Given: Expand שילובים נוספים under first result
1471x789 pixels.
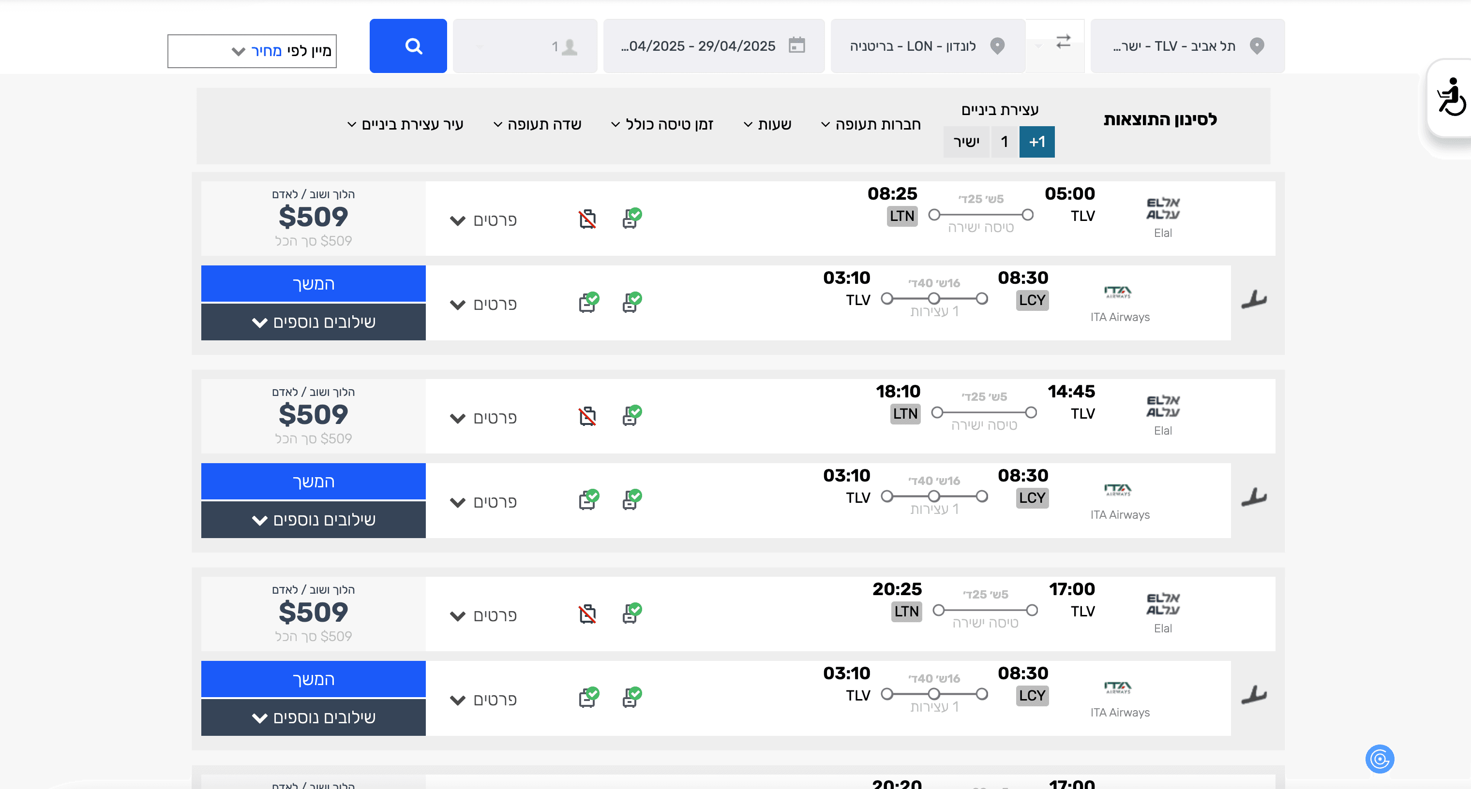Looking at the screenshot, I should pos(313,322).
